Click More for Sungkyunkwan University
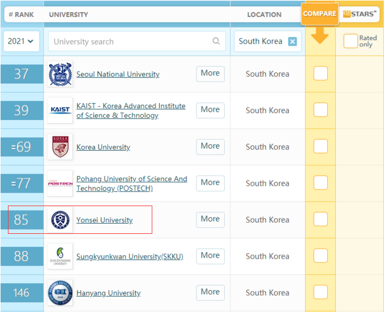The height and width of the screenshot is (312, 385). (x=210, y=256)
